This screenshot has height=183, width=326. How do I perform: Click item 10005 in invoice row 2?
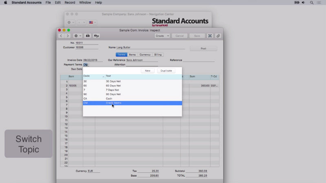[73, 86]
